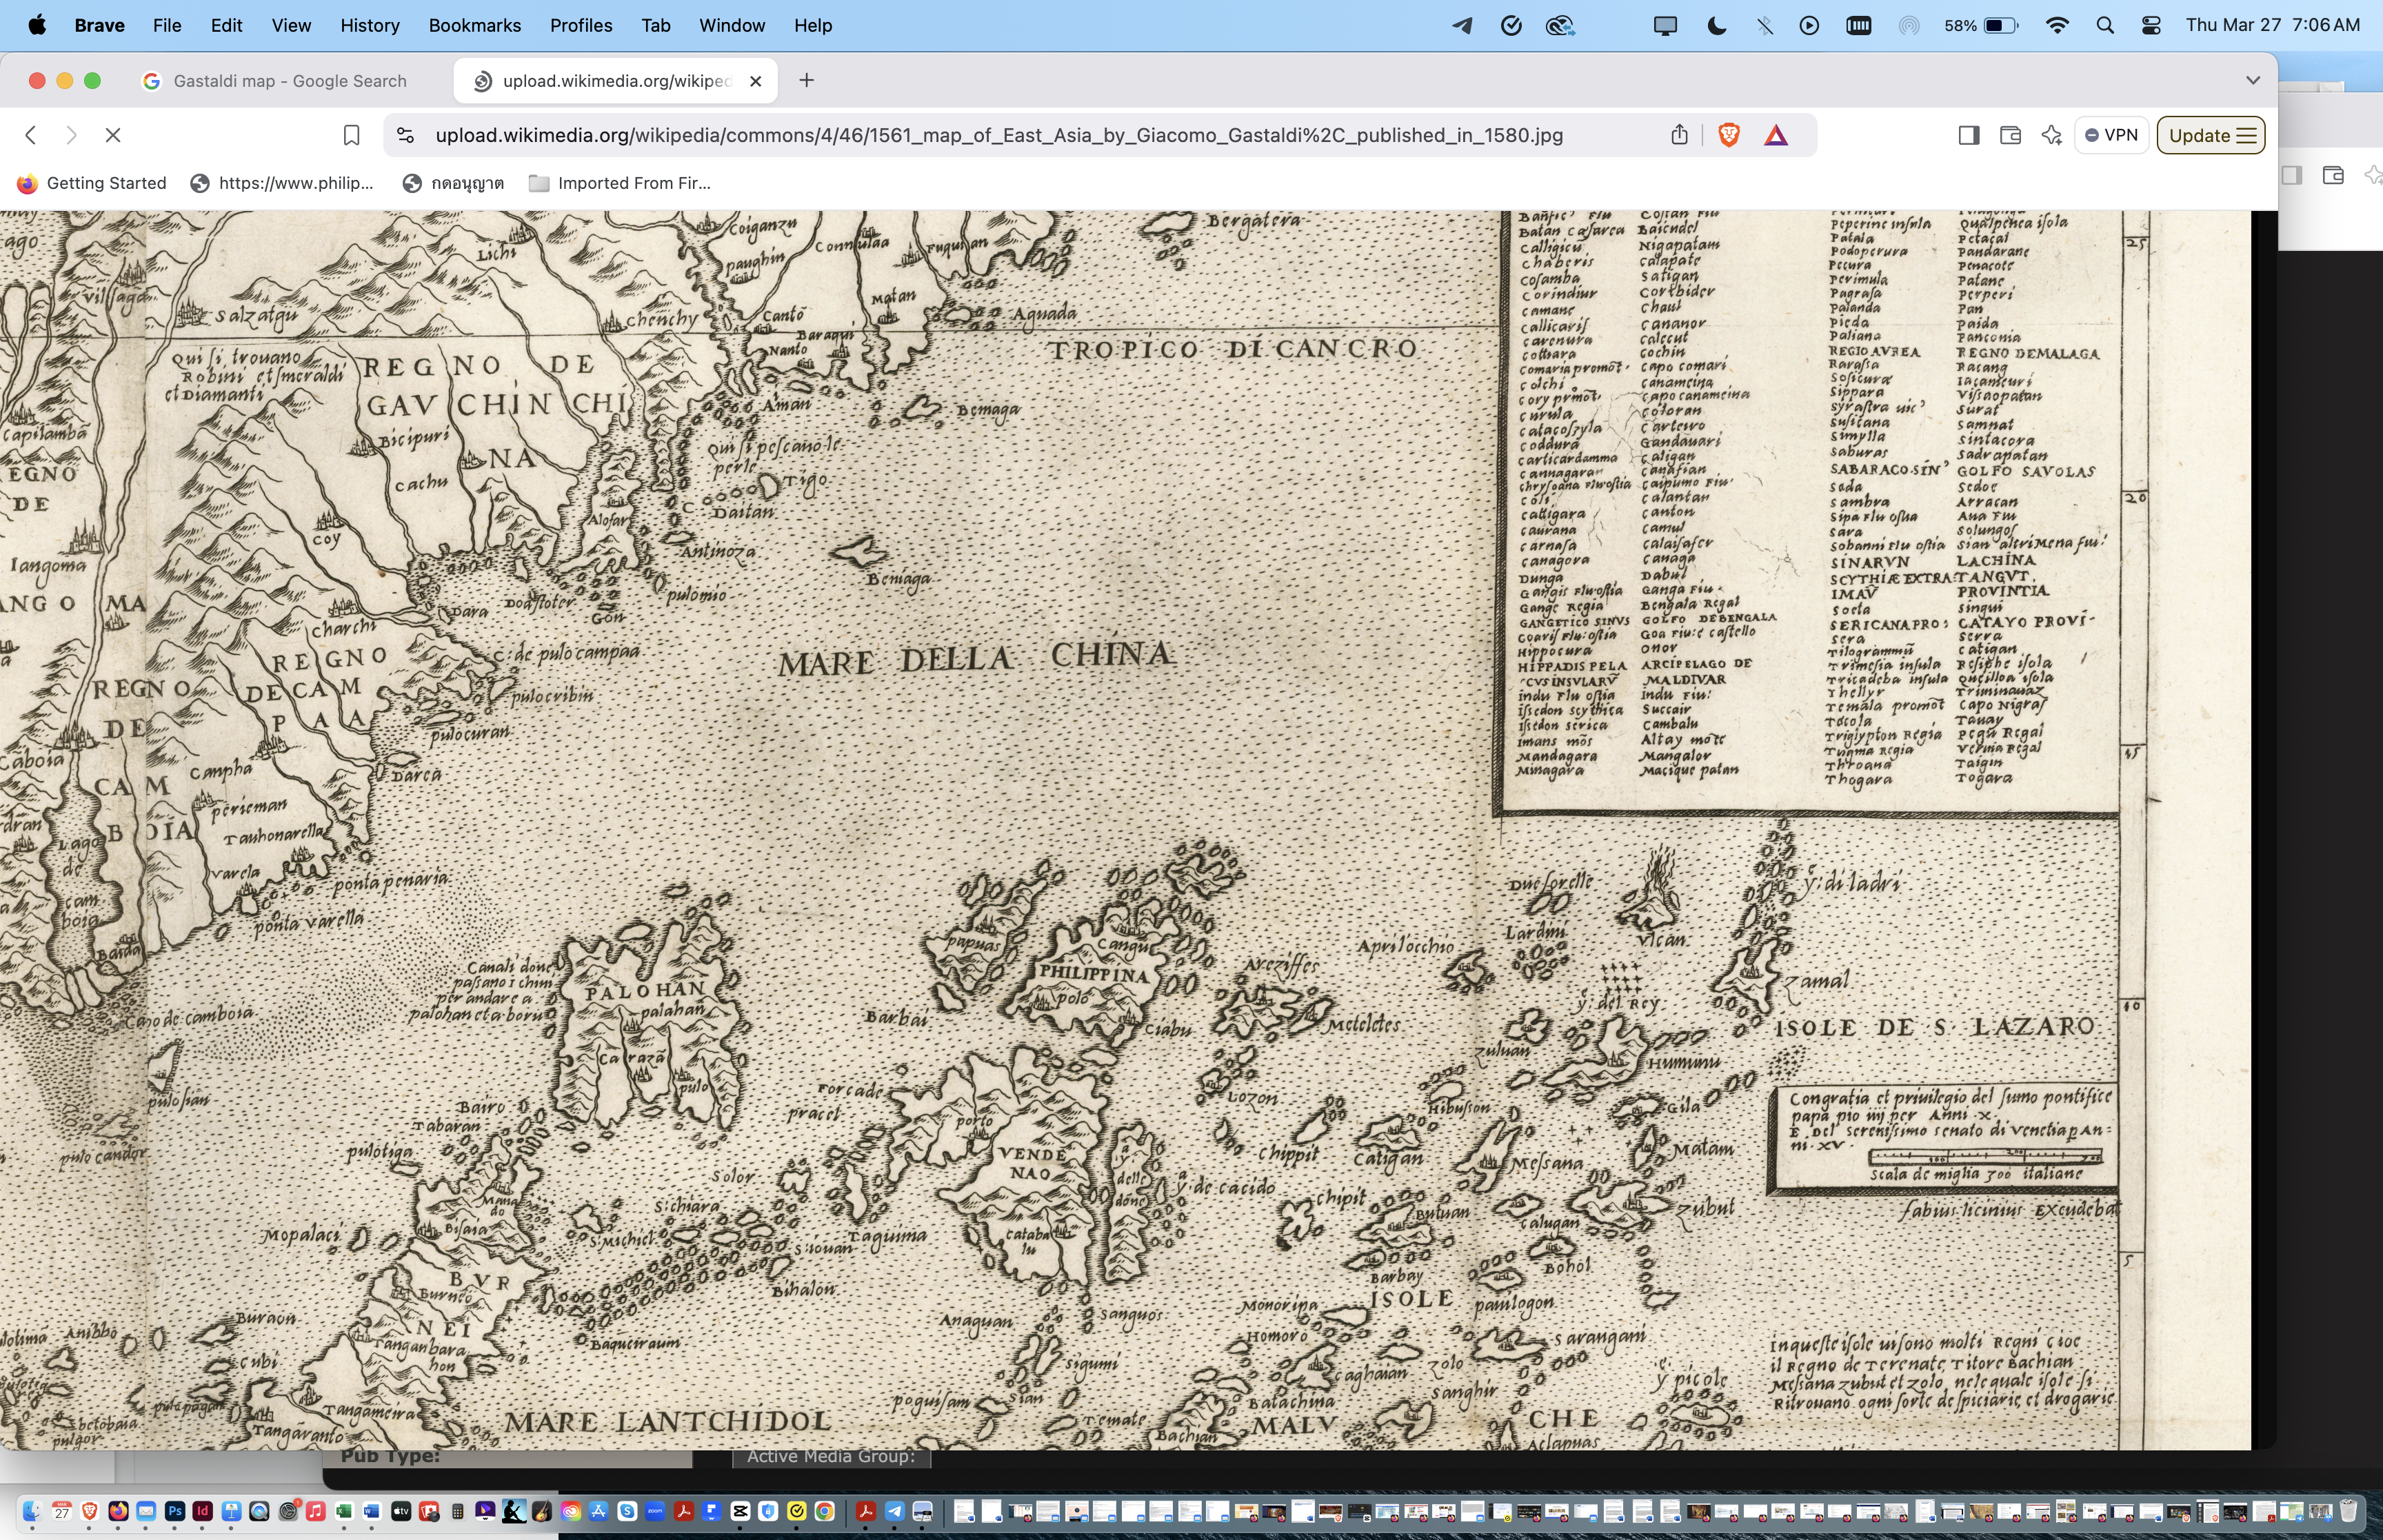This screenshot has width=2383, height=1540.
Task: Open the Apple menu
Action: coord(37,25)
